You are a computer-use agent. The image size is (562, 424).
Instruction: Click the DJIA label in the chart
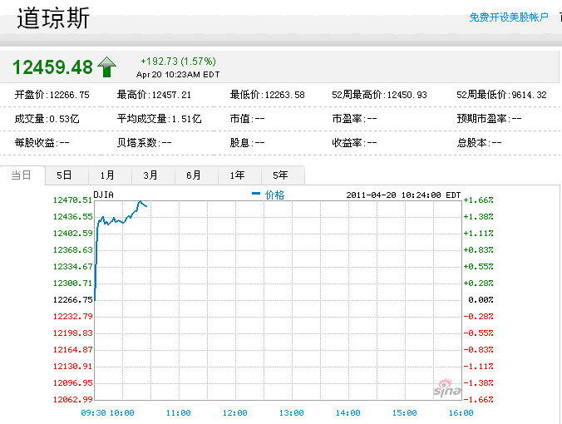click(104, 195)
